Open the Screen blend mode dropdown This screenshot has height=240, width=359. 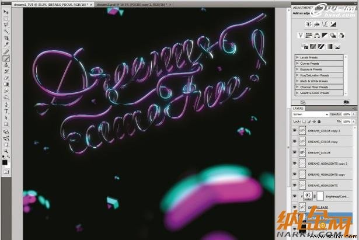(x=310, y=114)
